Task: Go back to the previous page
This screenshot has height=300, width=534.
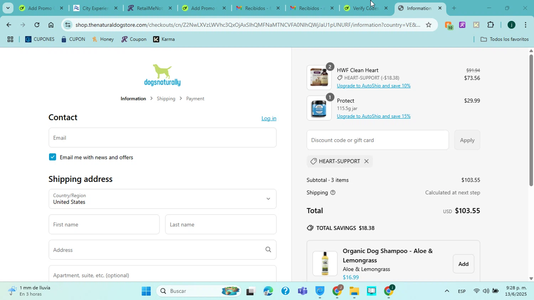Action: click(9, 25)
